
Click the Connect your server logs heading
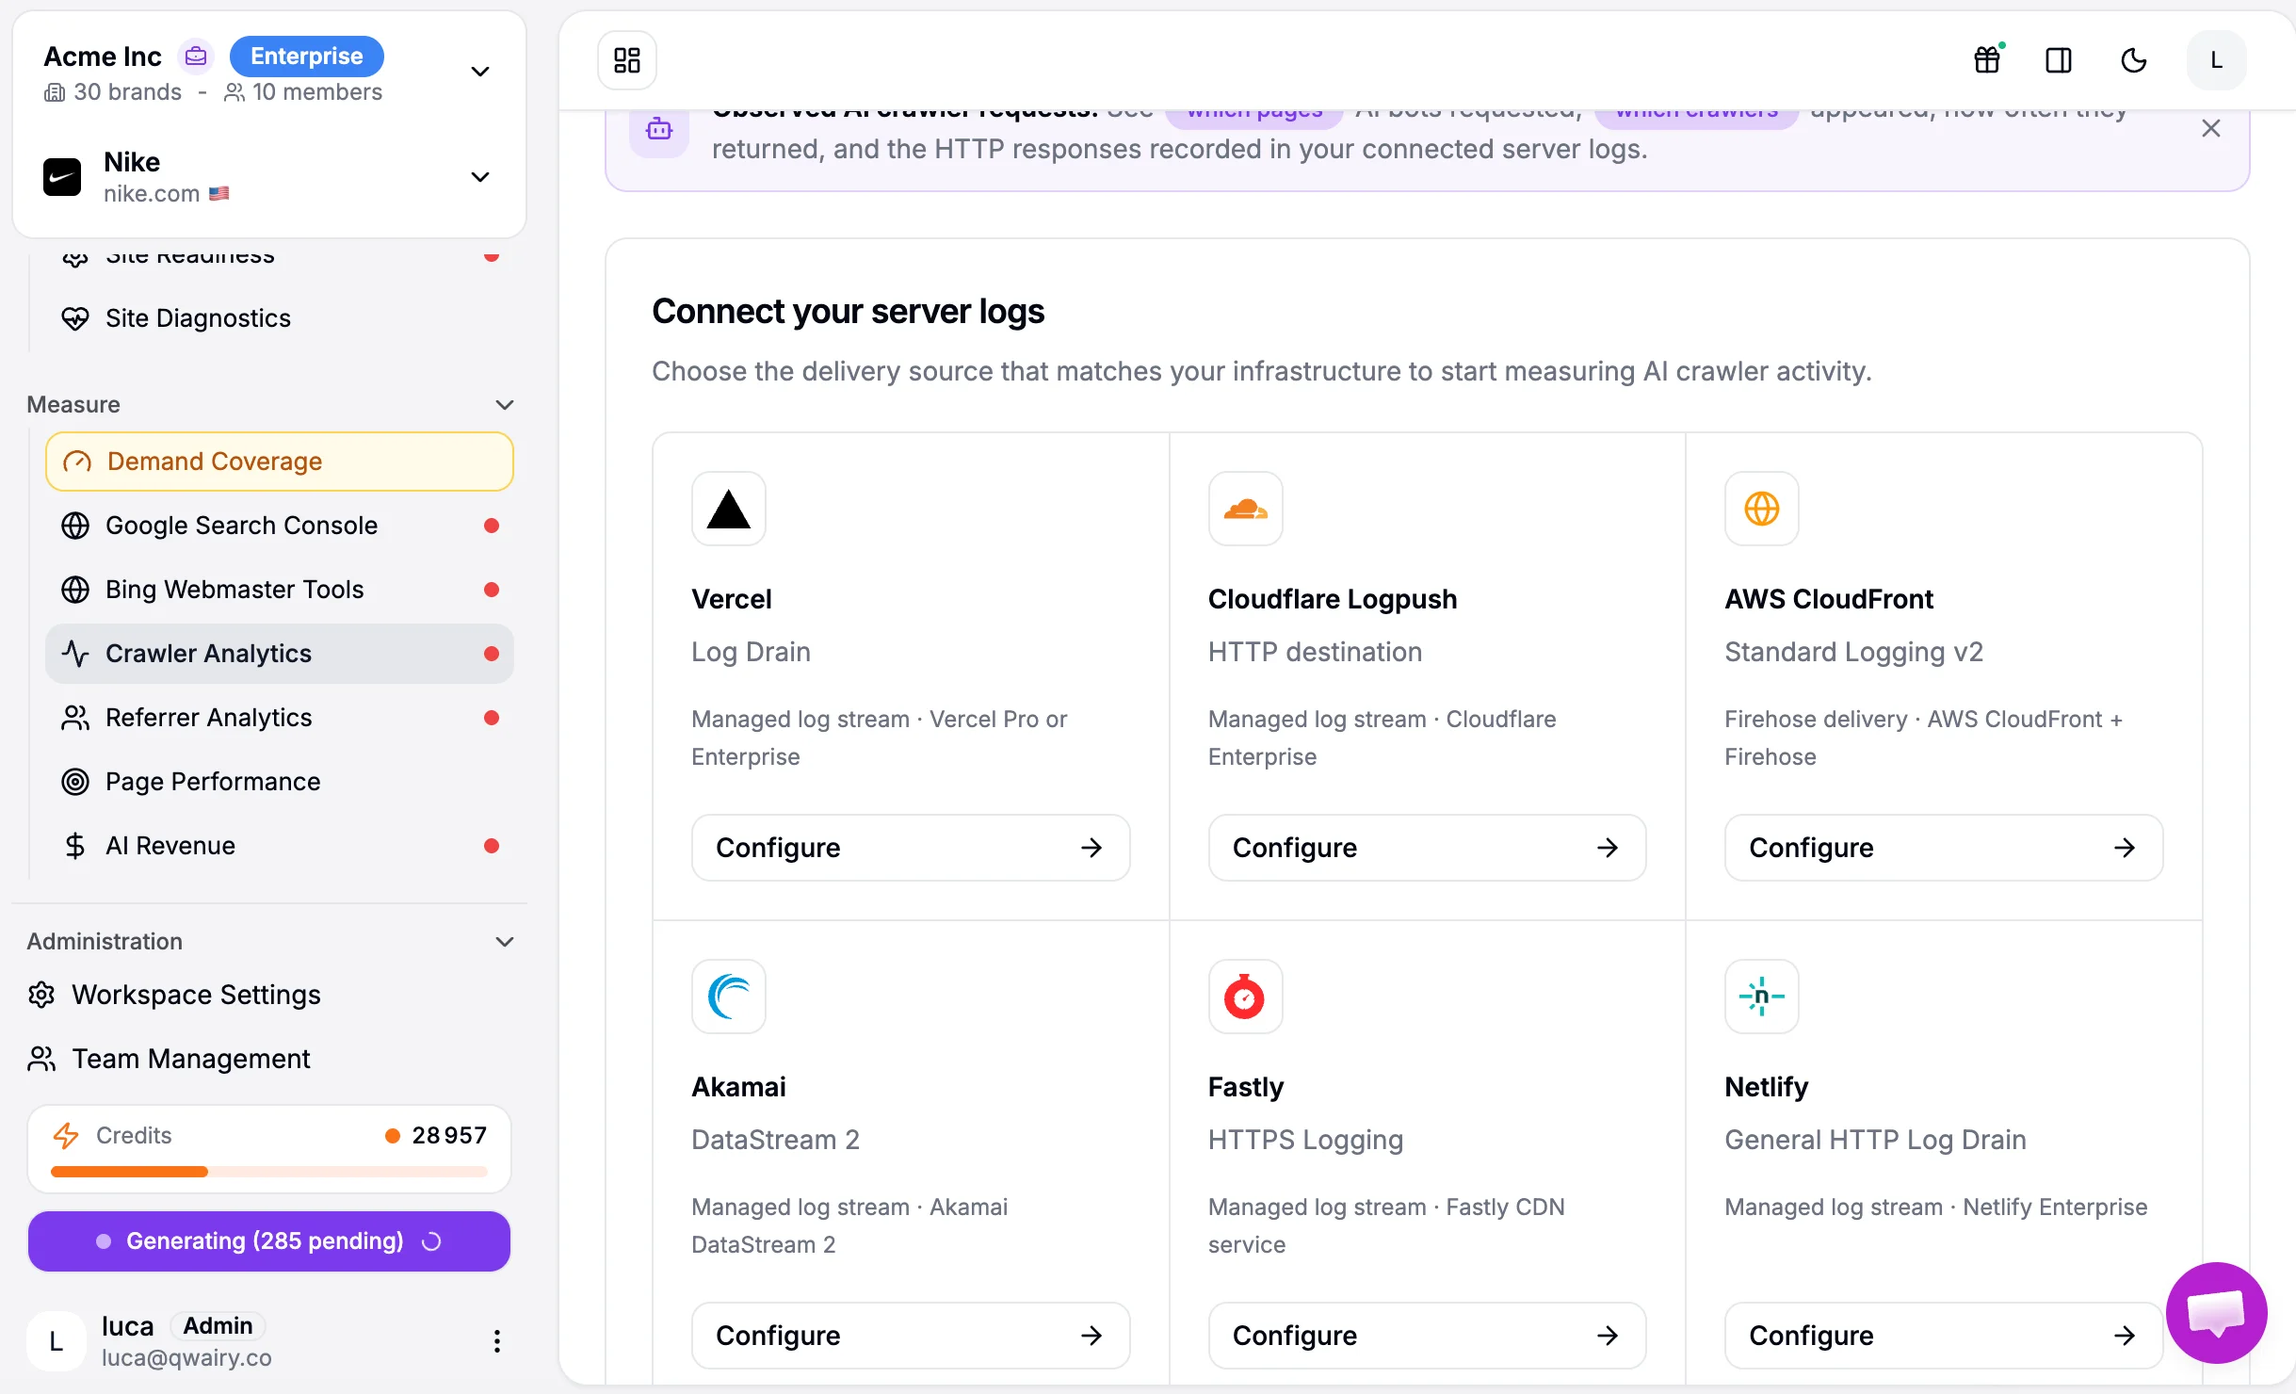click(x=849, y=311)
